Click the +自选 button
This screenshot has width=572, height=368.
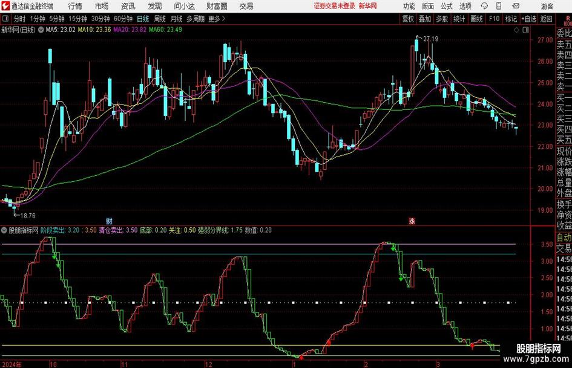click(528, 19)
